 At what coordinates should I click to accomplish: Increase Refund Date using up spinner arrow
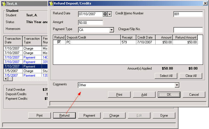[105, 13]
